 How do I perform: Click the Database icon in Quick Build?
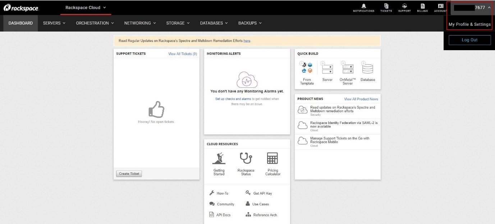coord(367,68)
